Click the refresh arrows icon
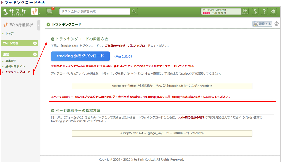 tap(277, 24)
